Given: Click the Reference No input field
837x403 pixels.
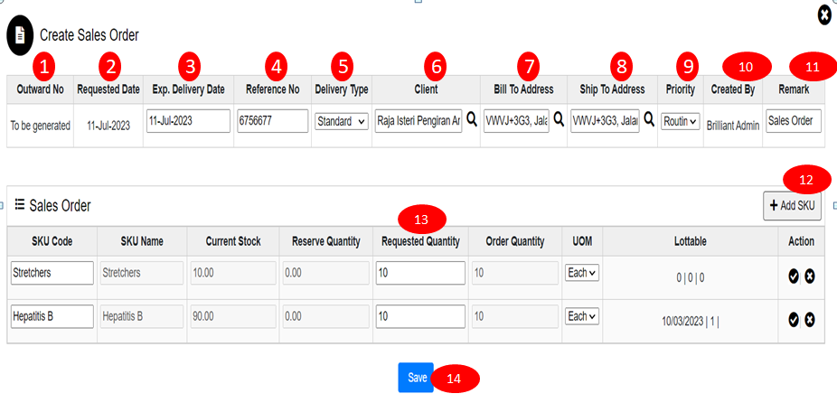Looking at the screenshot, I should pyautogui.click(x=273, y=121).
